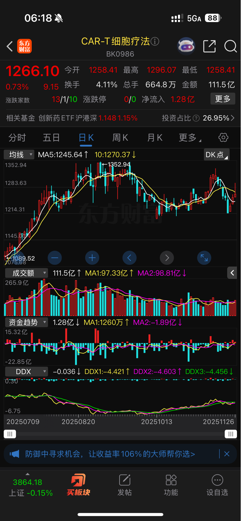
Task: Tap the date label 20250820
Action: click(78, 421)
